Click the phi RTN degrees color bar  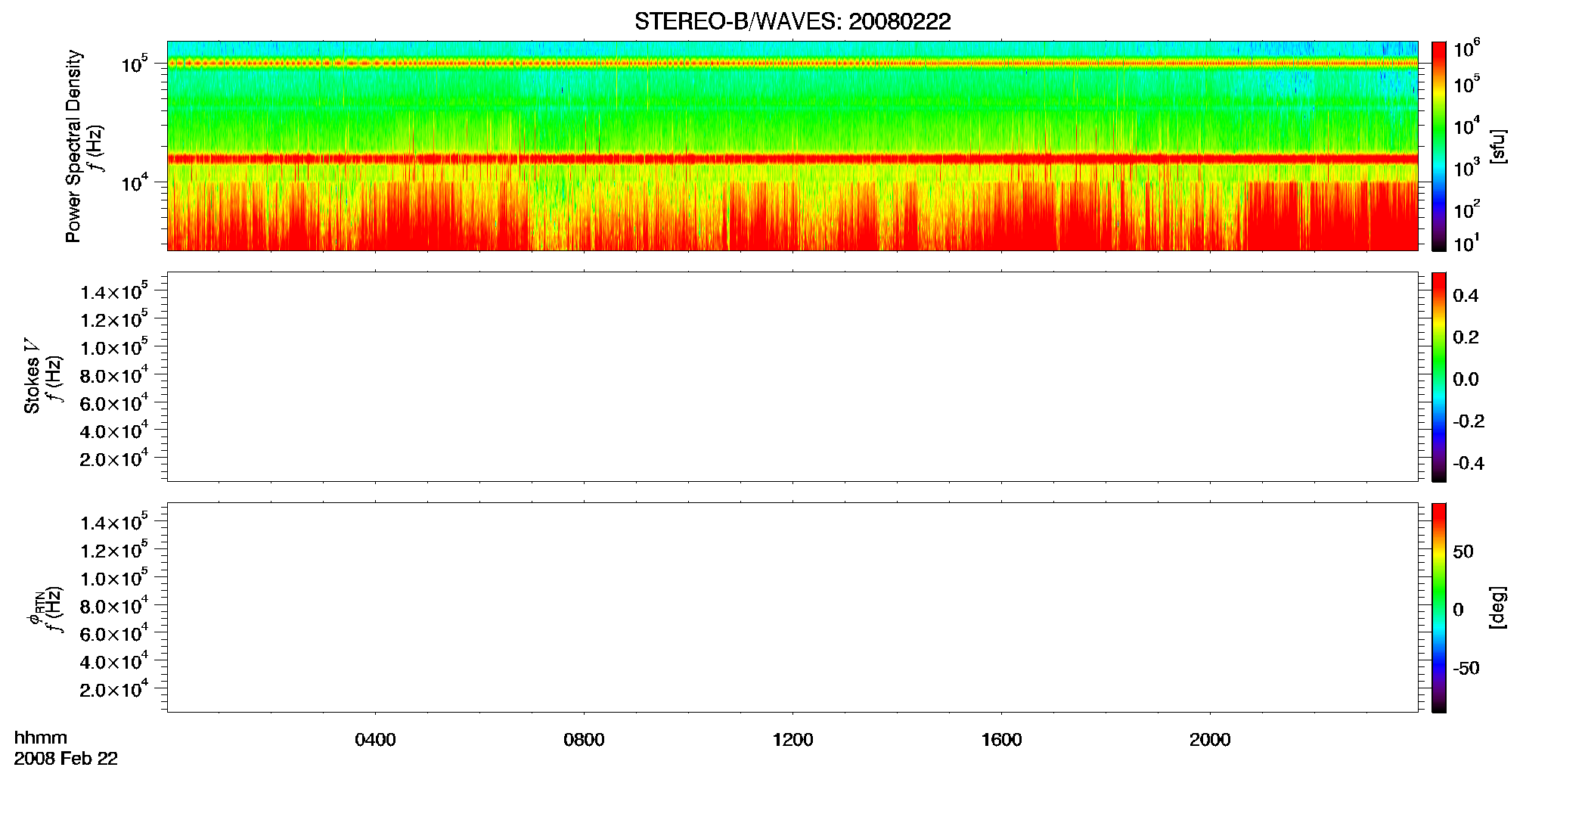(1439, 607)
